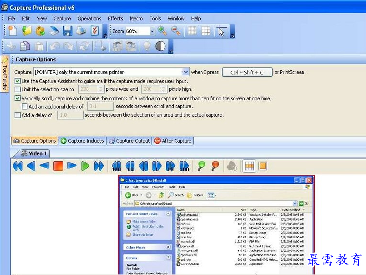Open the File menu

11,19
